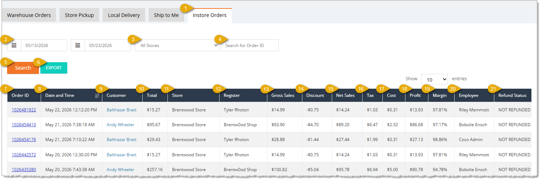
Task: Sort by the Gross Sales column header
Action: point(285,95)
